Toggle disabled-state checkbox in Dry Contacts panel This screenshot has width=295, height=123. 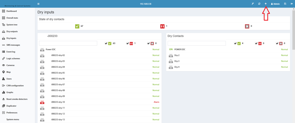[x=277, y=43]
